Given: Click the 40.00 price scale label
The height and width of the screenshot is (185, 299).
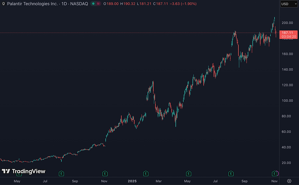Looking at the screenshot, I should pos(286,147).
